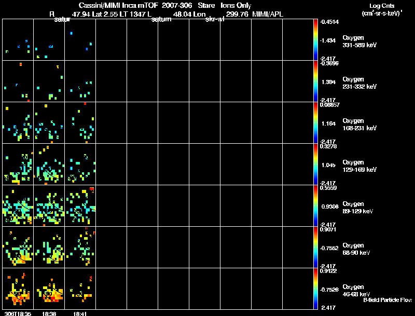
Task: Click the "Oxygen 231-332 keV" label
Action: coord(359,83)
